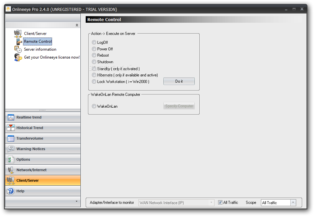
Task: Open the Realtime trend section
Action: click(x=43, y=117)
